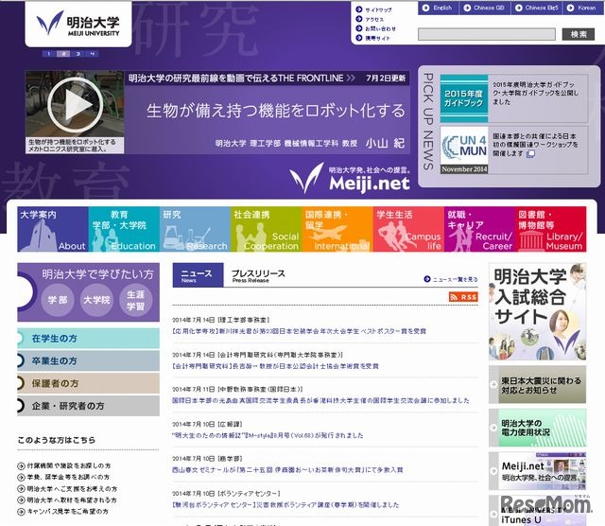
Task: Open the 国際連携・留学 International menu
Action: tap(337, 229)
